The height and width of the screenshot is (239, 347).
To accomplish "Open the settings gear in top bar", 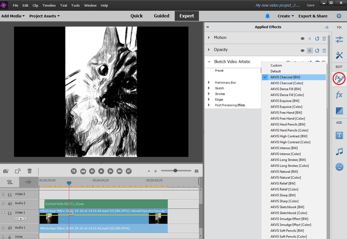I will pyautogui.click(x=339, y=16).
